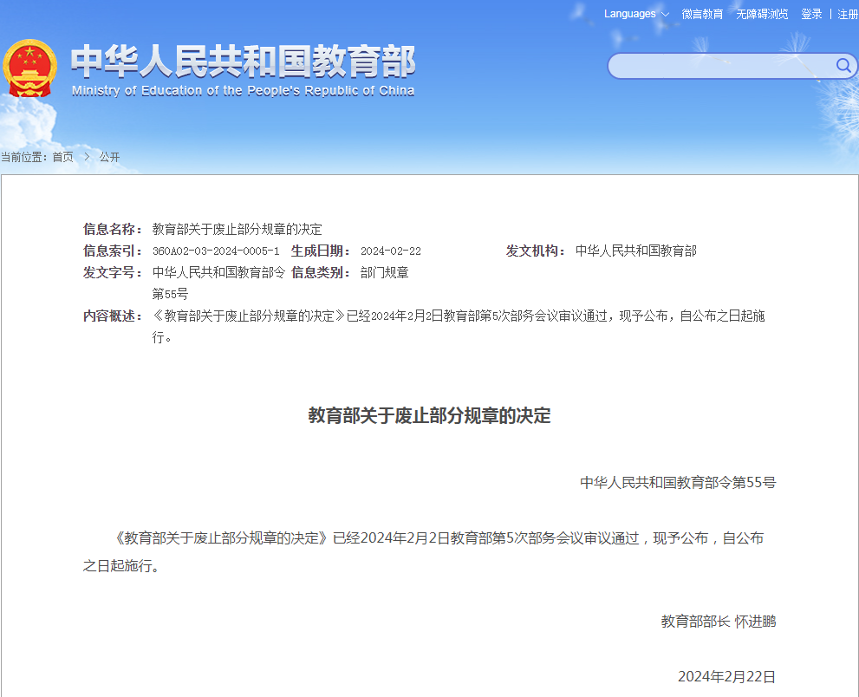Viewport: 859px width, 697px height.
Task: Click the 信息名称 value text
Action: tap(237, 229)
